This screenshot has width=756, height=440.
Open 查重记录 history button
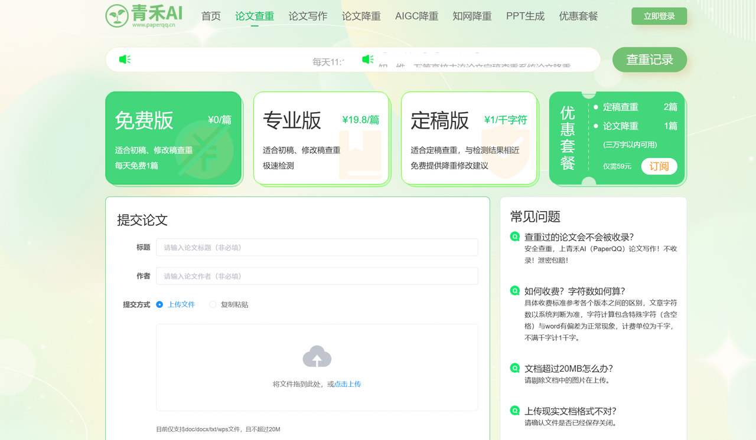(x=650, y=60)
